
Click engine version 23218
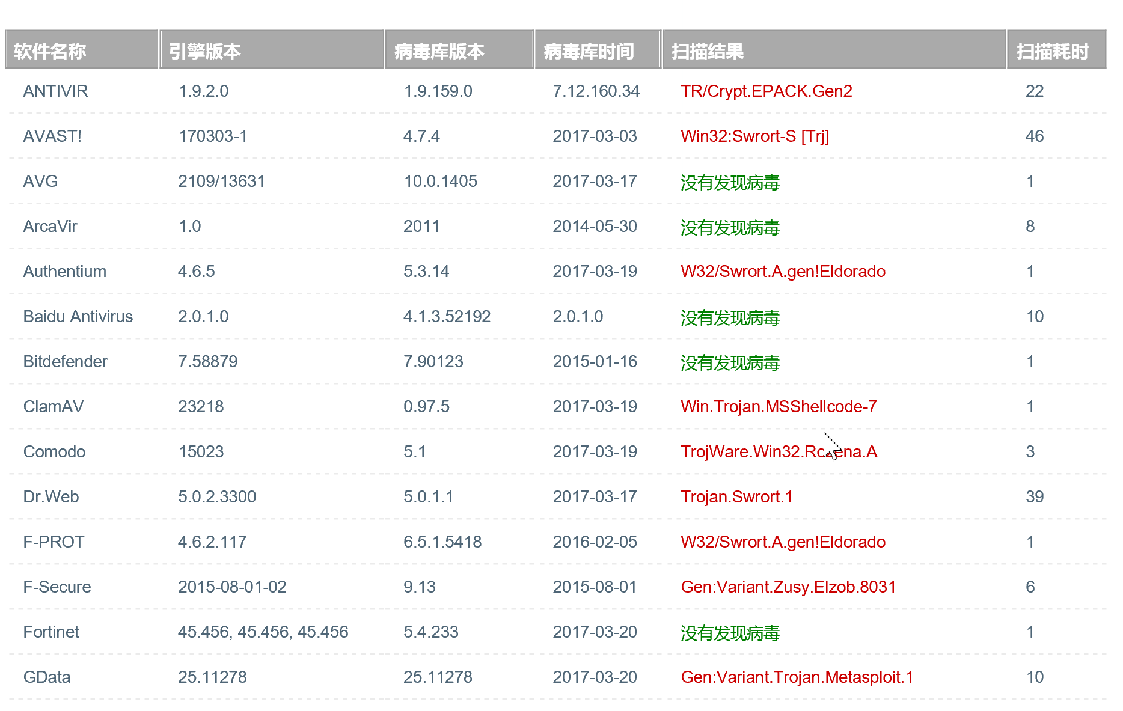201,407
